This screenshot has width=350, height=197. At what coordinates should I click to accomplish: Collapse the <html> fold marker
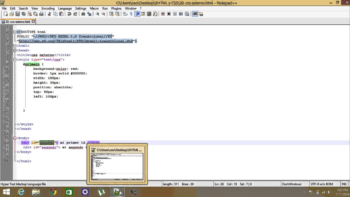coord(15,46)
